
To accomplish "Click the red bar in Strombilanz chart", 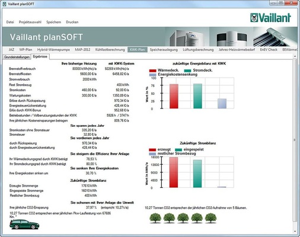I will (174, 172).
